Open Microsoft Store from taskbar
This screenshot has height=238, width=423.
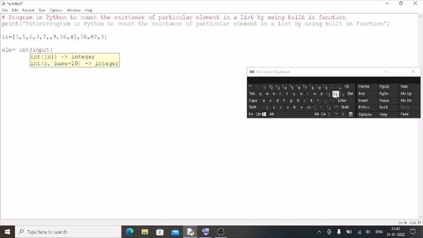click(160, 232)
